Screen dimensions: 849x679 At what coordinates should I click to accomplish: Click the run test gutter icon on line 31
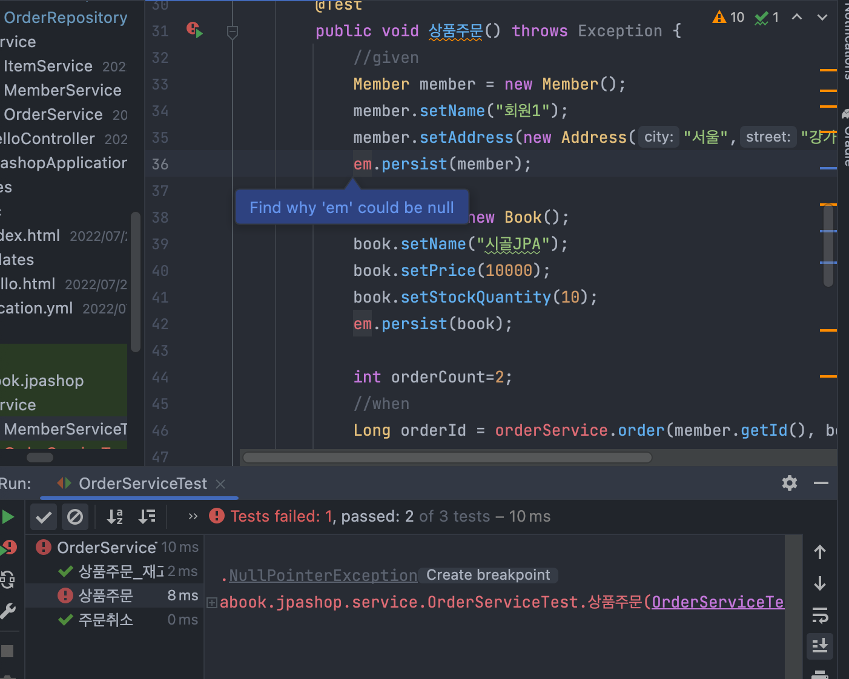(194, 30)
